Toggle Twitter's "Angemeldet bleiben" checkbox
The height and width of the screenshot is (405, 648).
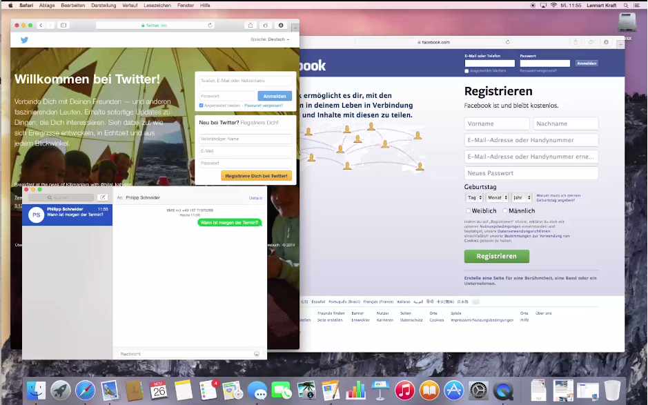point(202,106)
